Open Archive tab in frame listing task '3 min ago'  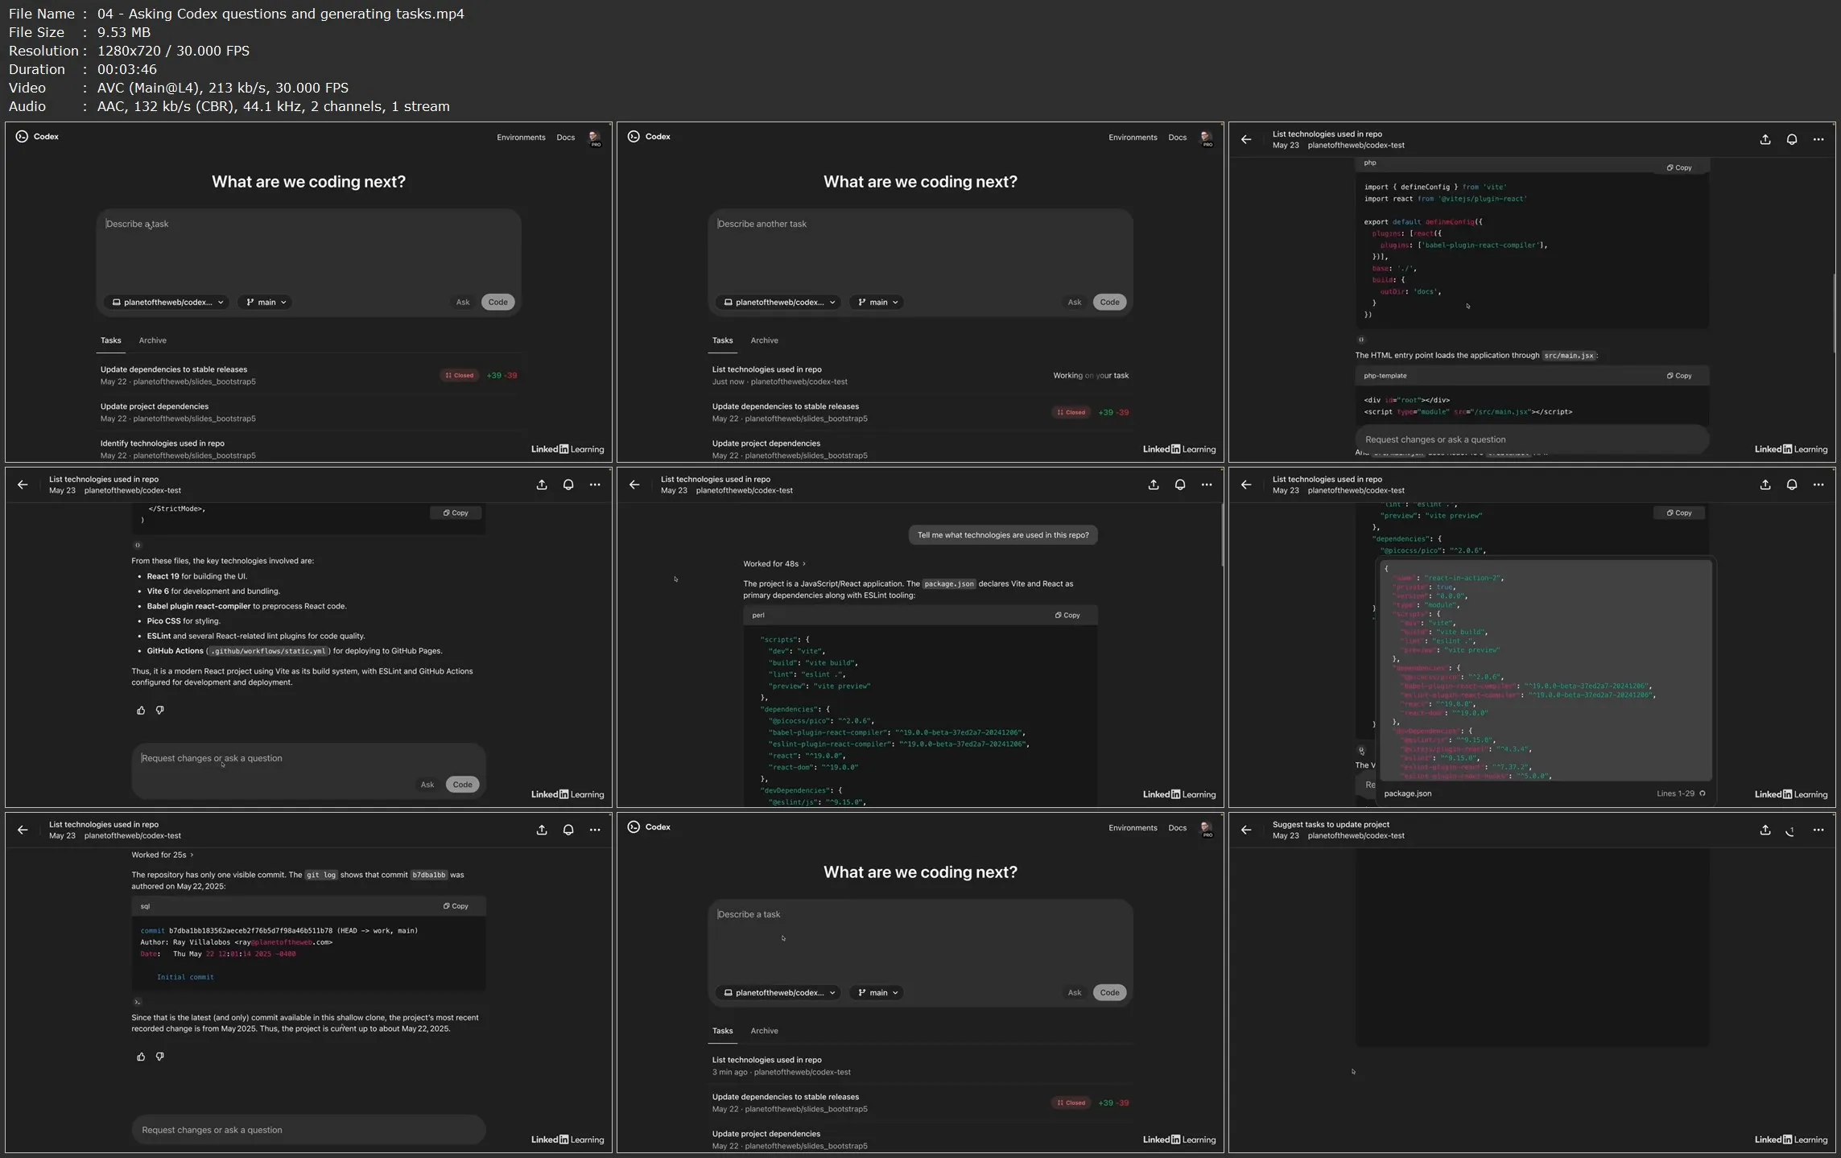point(764,1031)
